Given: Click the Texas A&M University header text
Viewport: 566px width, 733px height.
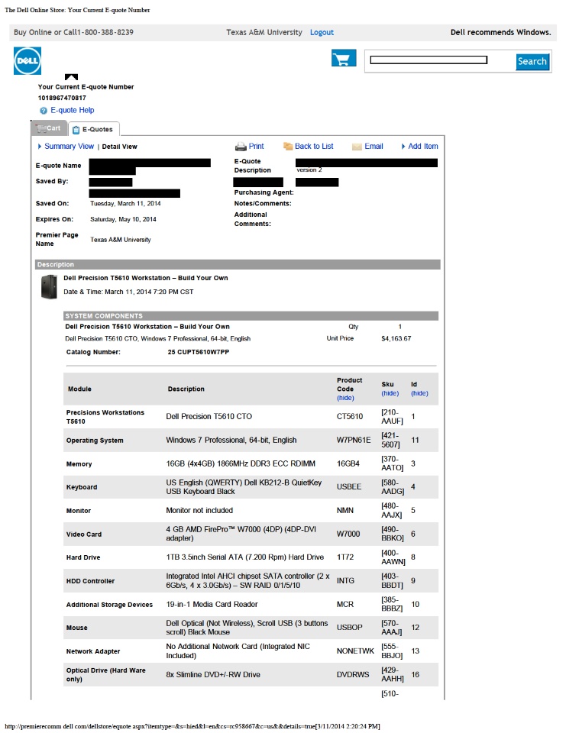Looking at the screenshot, I should point(264,32).
